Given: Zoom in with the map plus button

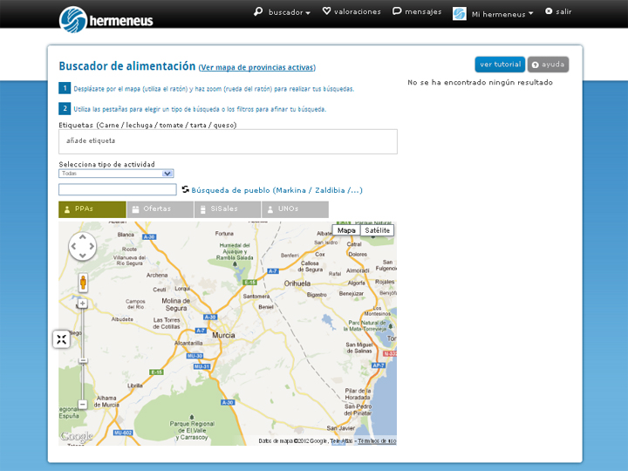Looking at the screenshot, I should (83, 304).
